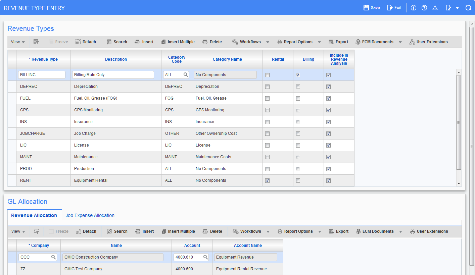Screen dimensions: 475x275
Task: Open the information icon in header
Action: tap(414, 8)
